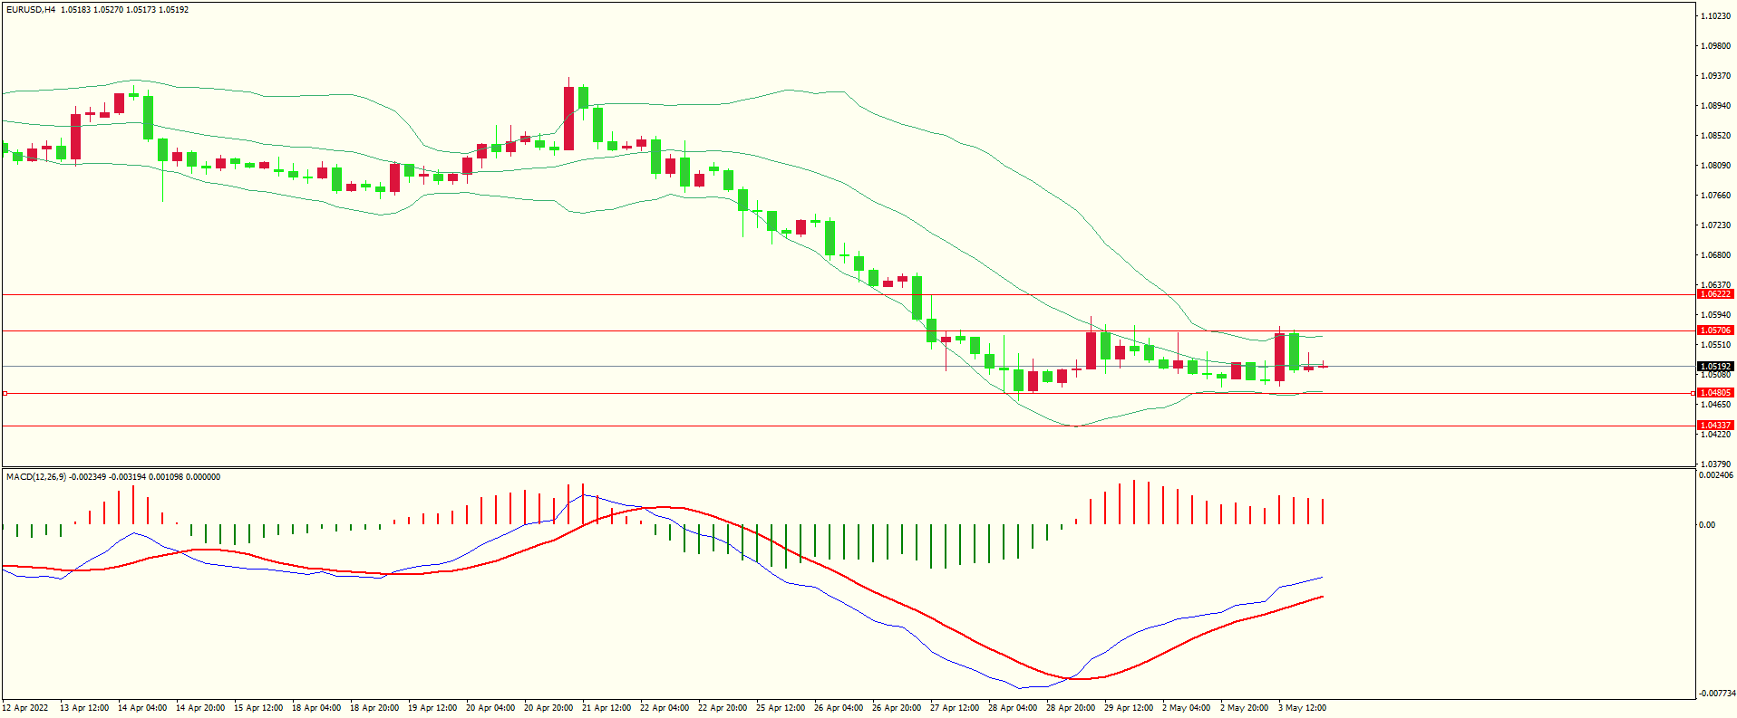Click the 1.08520 price scale label
This screenshot has width=1737, height=718.
[x=1716, y=136]
